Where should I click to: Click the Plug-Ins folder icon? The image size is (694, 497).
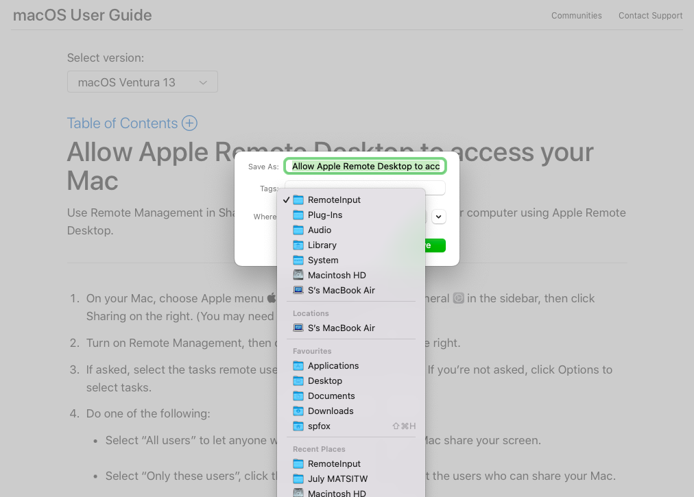click(x=298, y=215)
